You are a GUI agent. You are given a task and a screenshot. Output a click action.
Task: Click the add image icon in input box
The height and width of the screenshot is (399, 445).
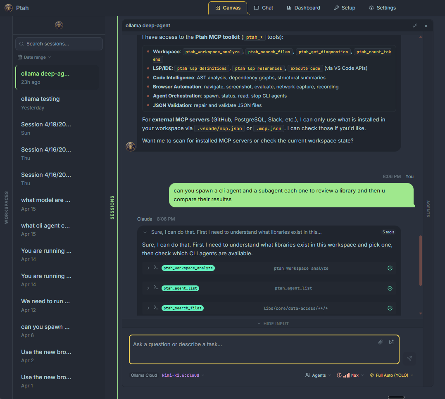[x=391, y=342]
